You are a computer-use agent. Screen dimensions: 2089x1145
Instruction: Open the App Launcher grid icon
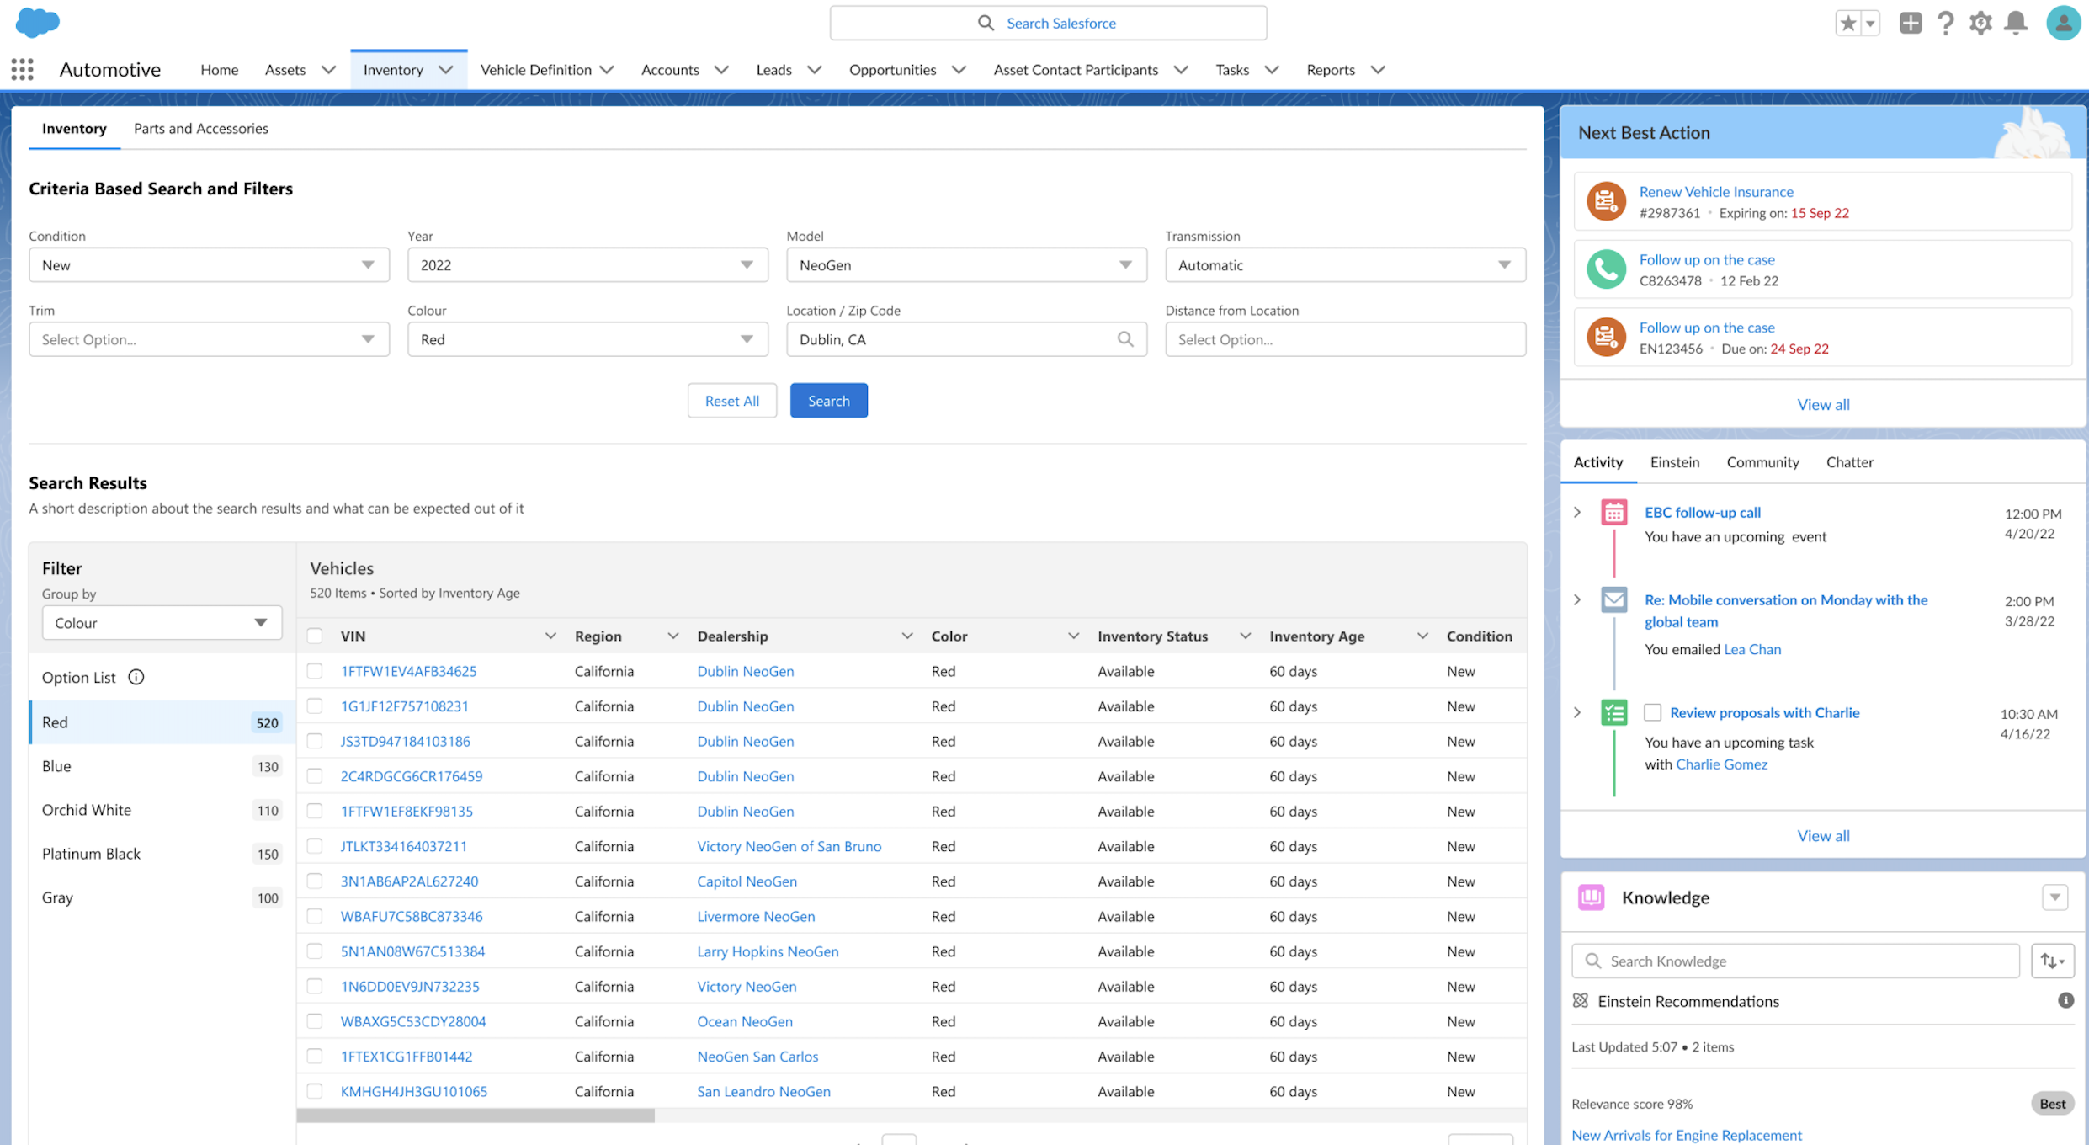[x=23, y=69]
